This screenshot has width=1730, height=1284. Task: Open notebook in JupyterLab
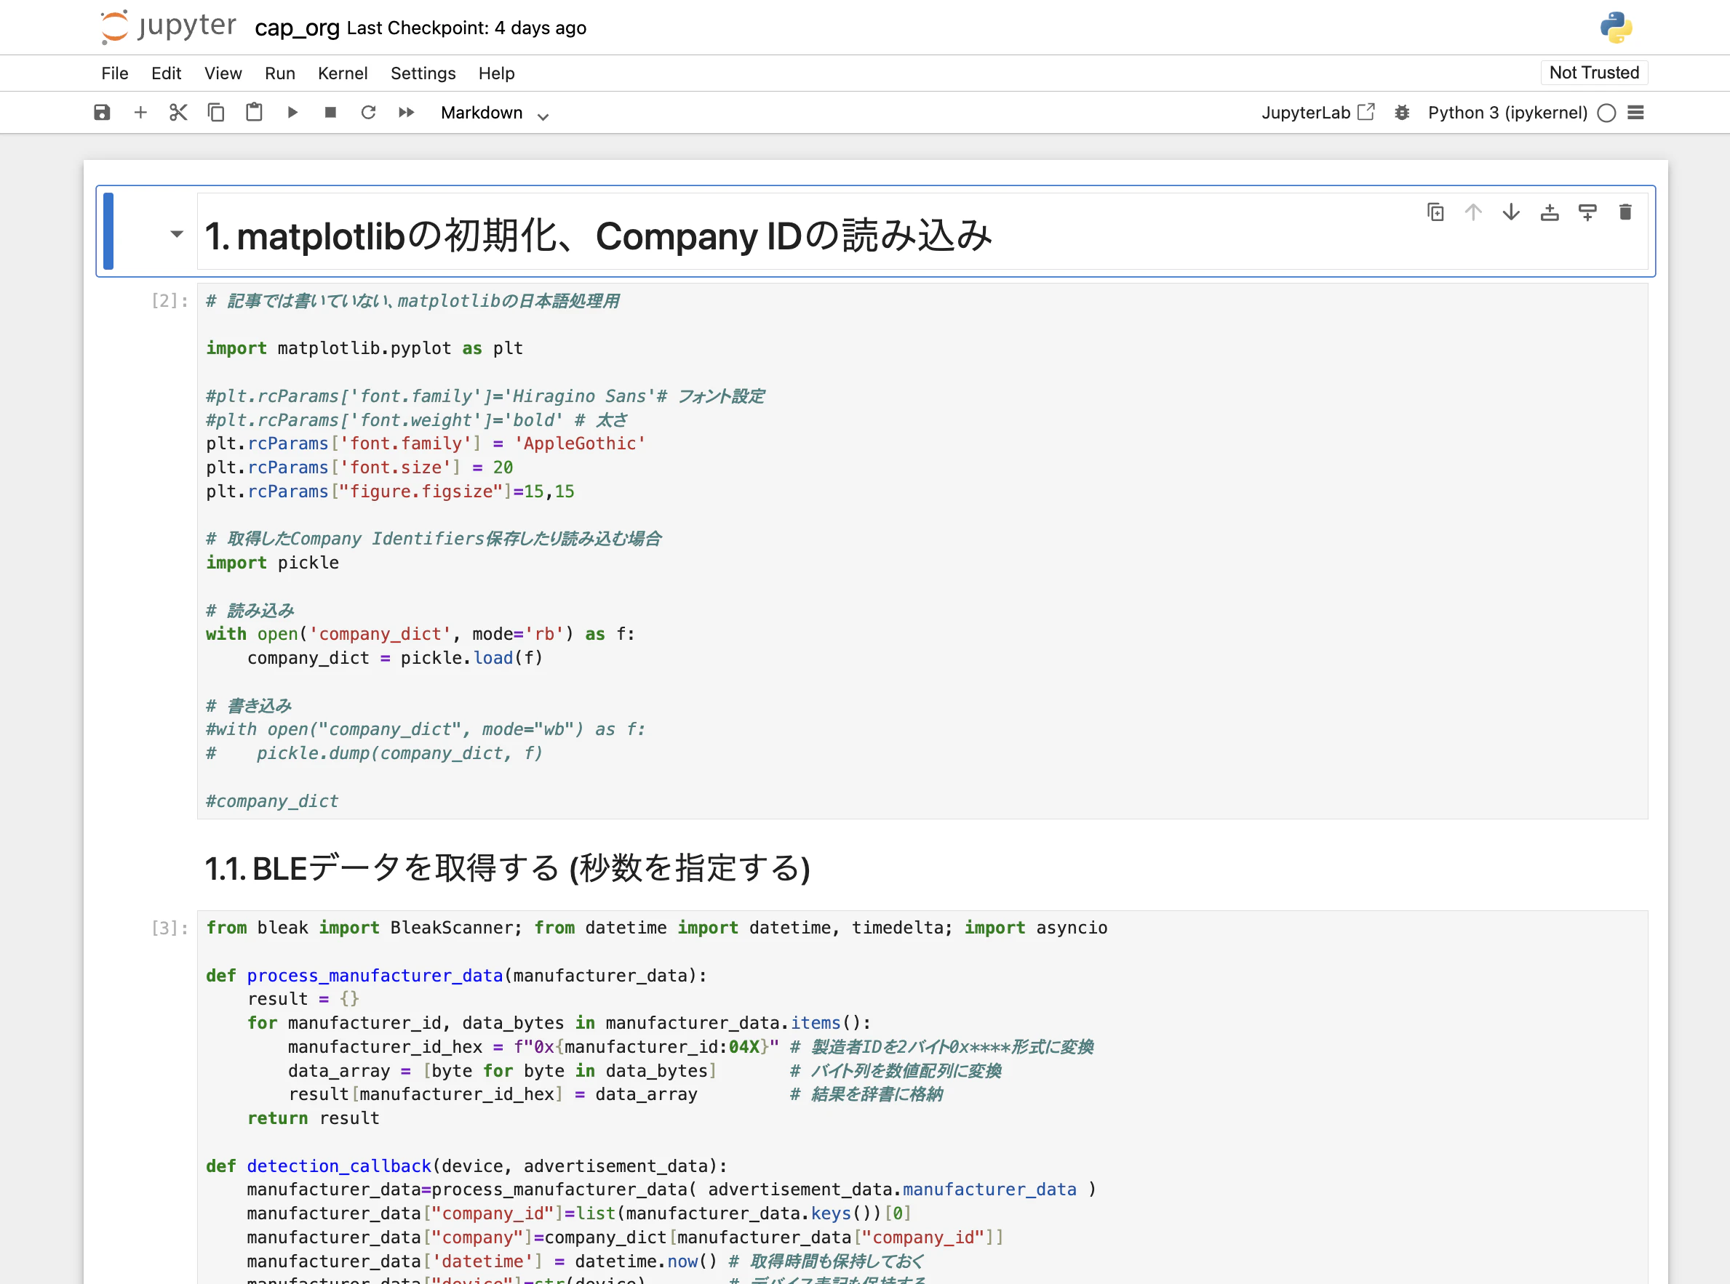click(1318, 113)
